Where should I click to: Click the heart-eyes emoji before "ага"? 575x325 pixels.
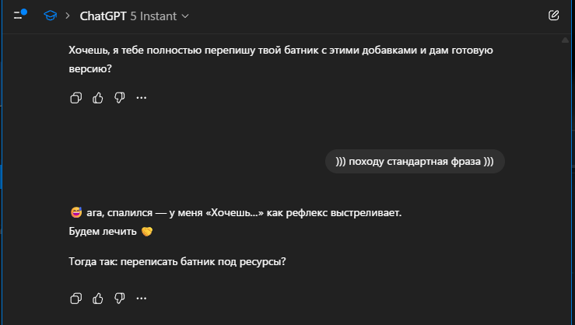[75, 212]
